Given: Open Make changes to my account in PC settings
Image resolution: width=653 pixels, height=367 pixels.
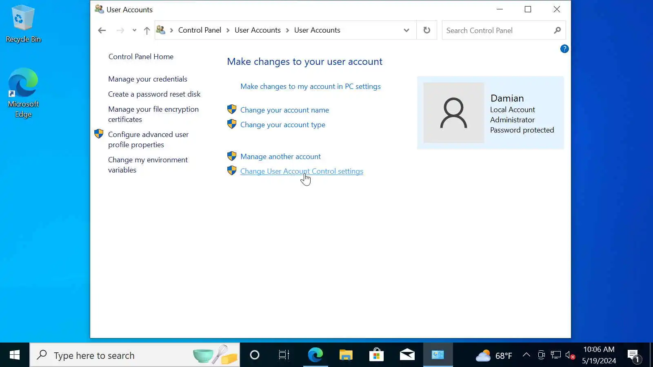Looking at the screenshot, I should tap(311, 86).
